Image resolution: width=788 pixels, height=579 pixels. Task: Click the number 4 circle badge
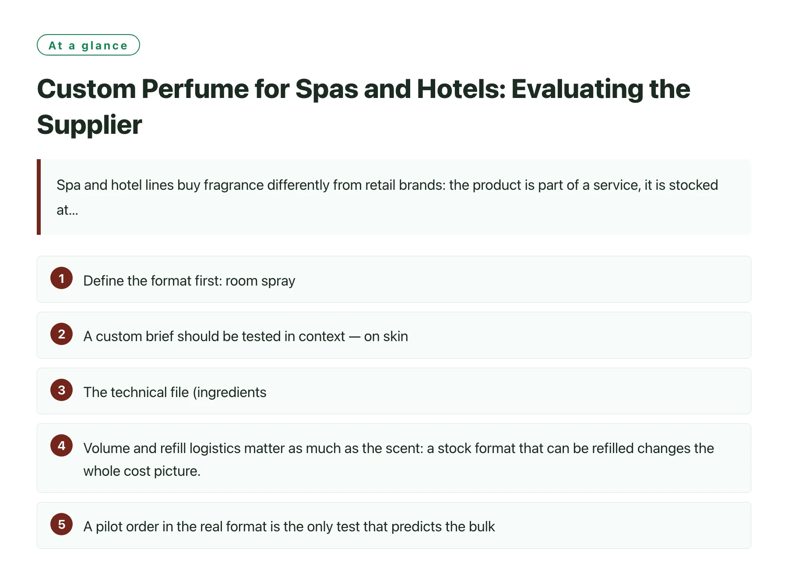(x=61, y=446)
